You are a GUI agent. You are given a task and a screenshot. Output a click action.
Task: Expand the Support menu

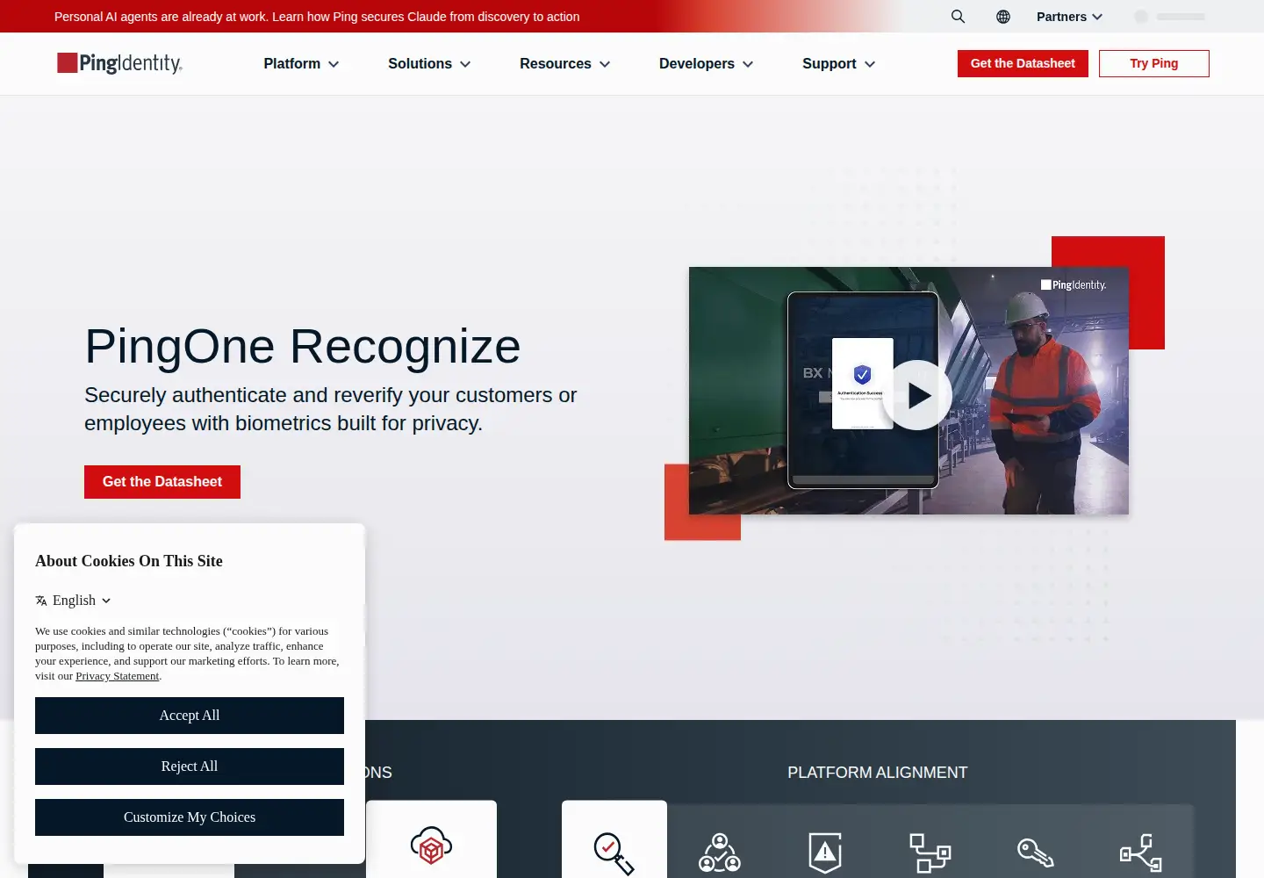[x=838, y=64]
